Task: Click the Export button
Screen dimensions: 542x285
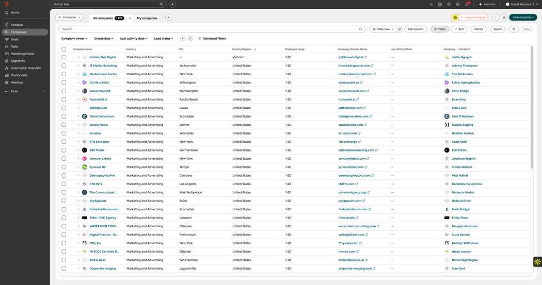Action: (x=498, y=29)
